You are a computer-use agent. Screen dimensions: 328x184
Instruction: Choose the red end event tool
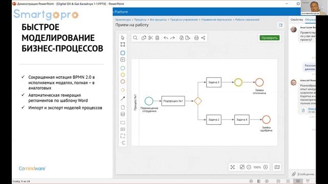click(x=123, y=82)
